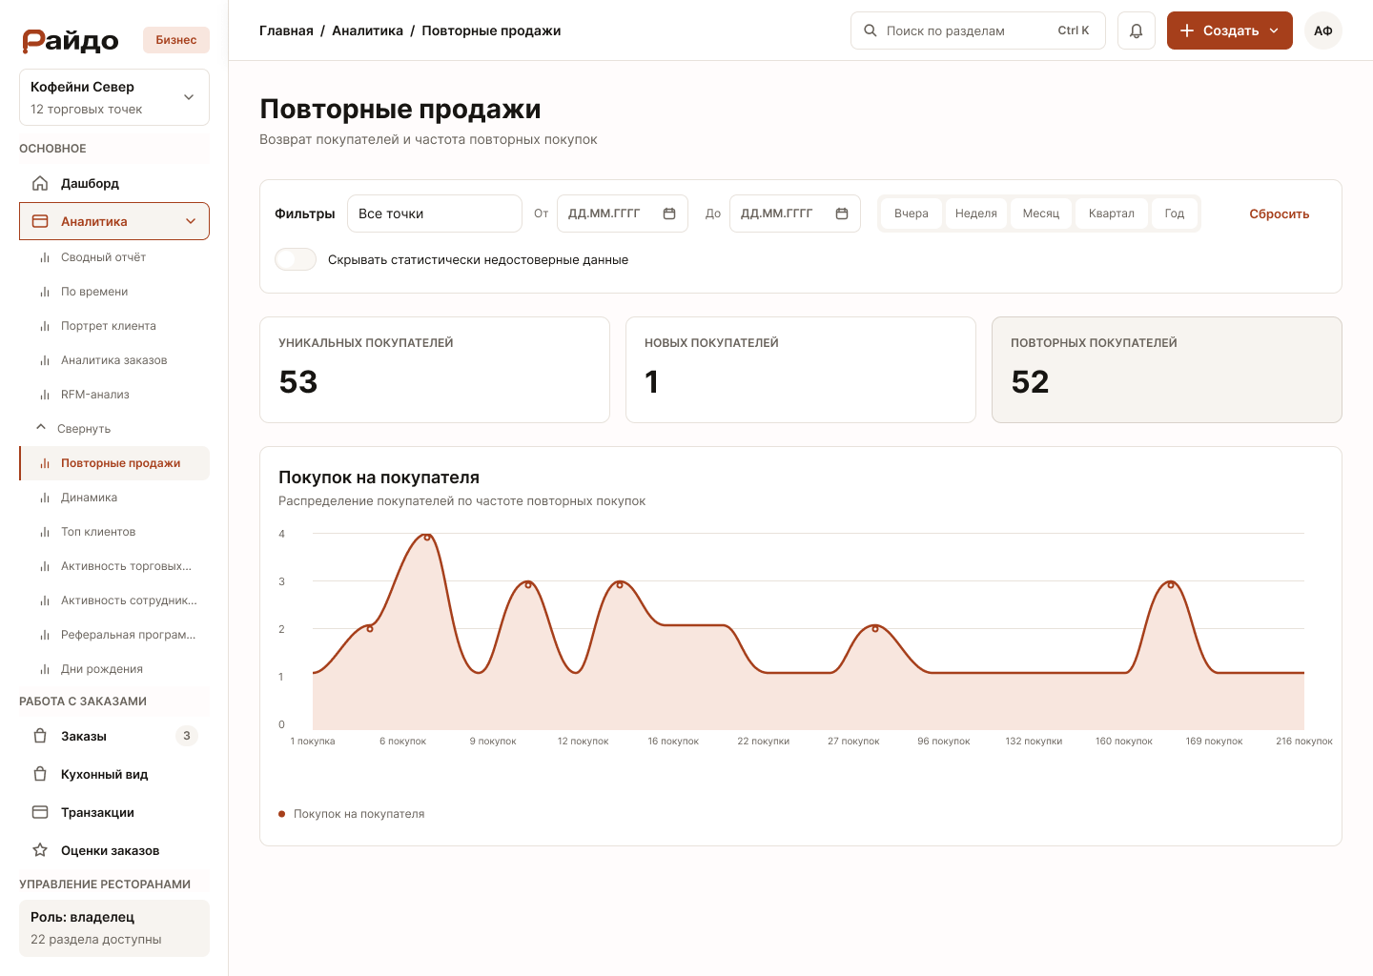Toggle hiding statistically unreliable data
The image size is (1373, 976).
coord(296,259)
